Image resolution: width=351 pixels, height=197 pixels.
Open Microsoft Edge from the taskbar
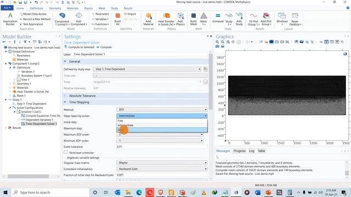139,192
